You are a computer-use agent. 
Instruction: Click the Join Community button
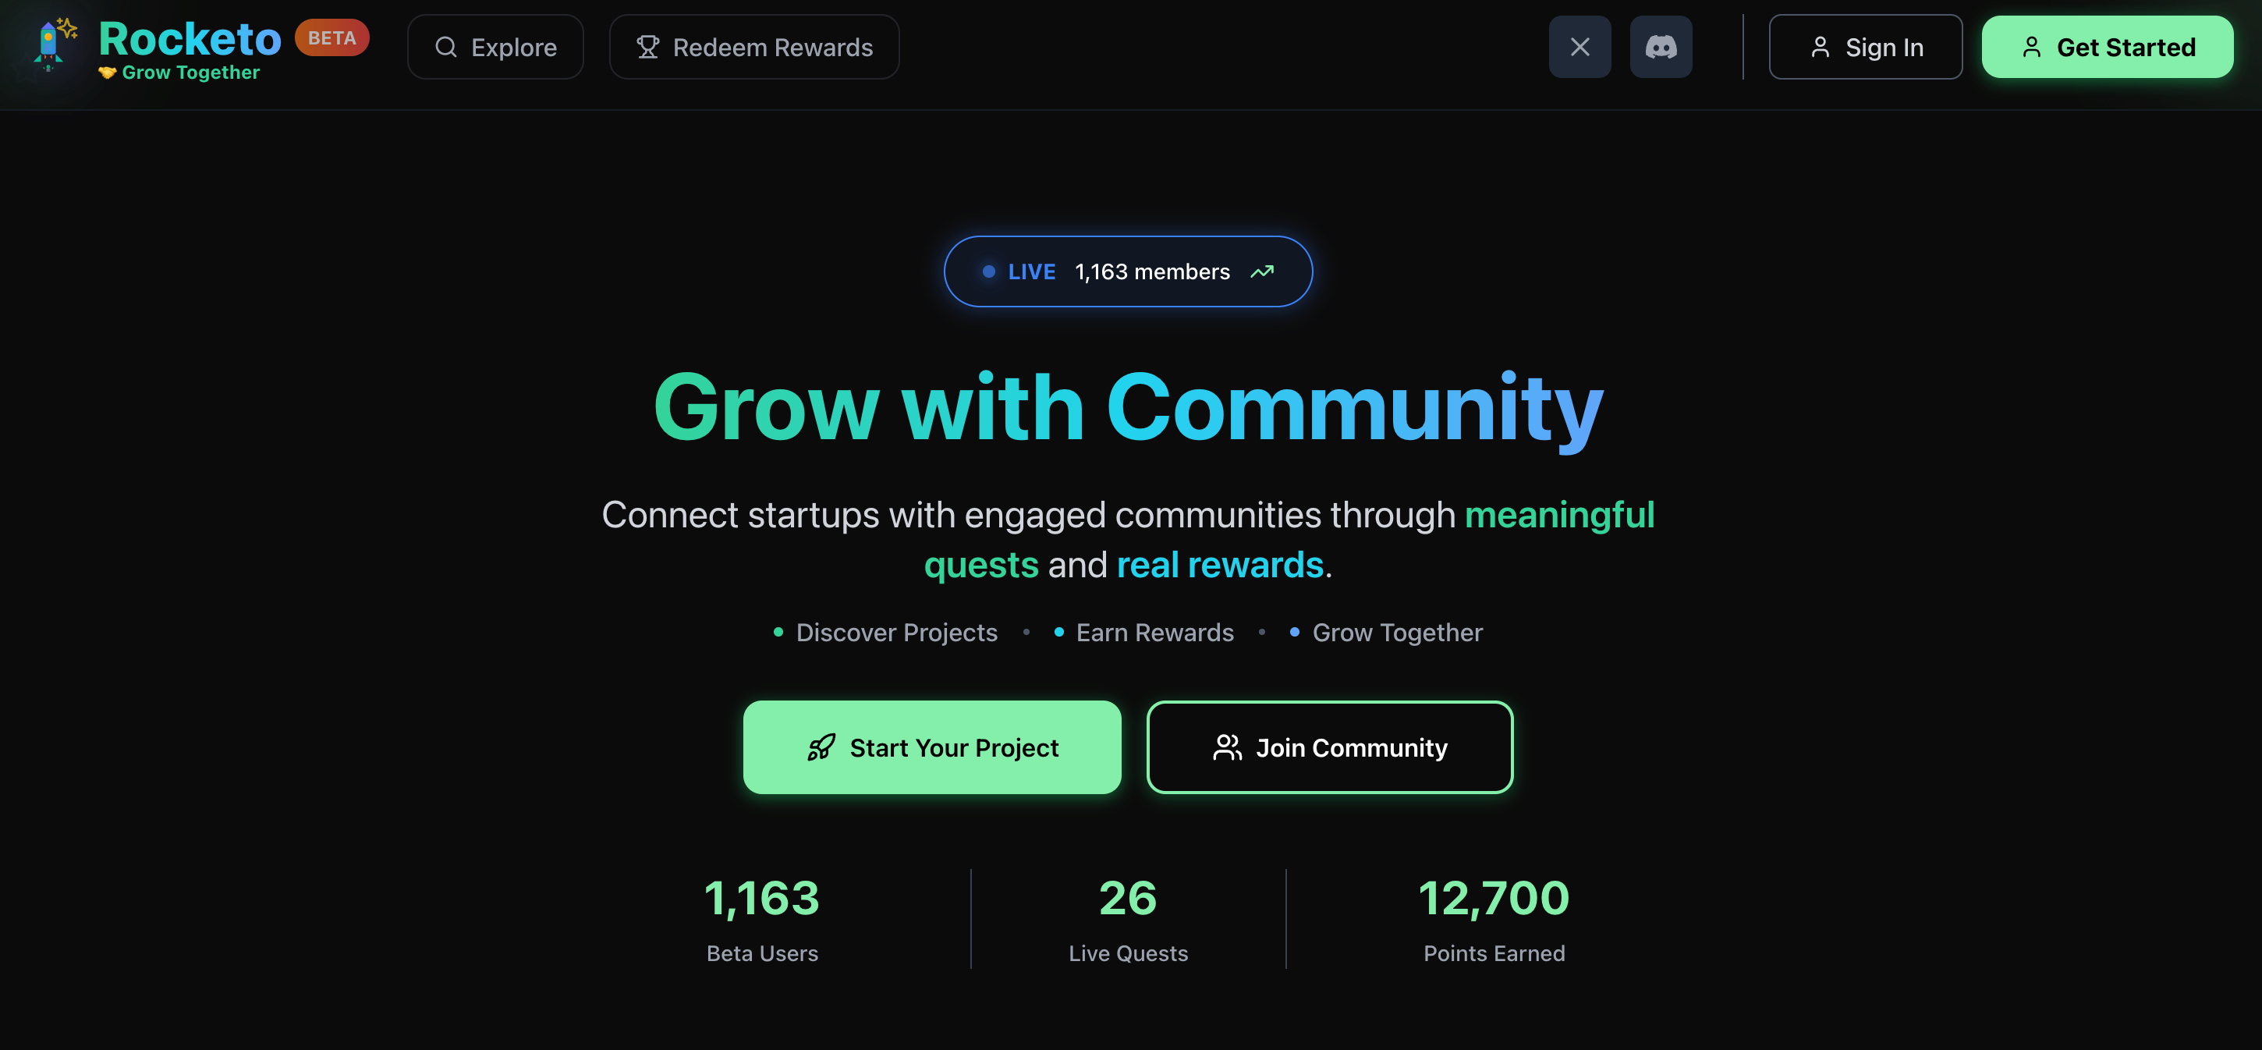[1329, 747]
